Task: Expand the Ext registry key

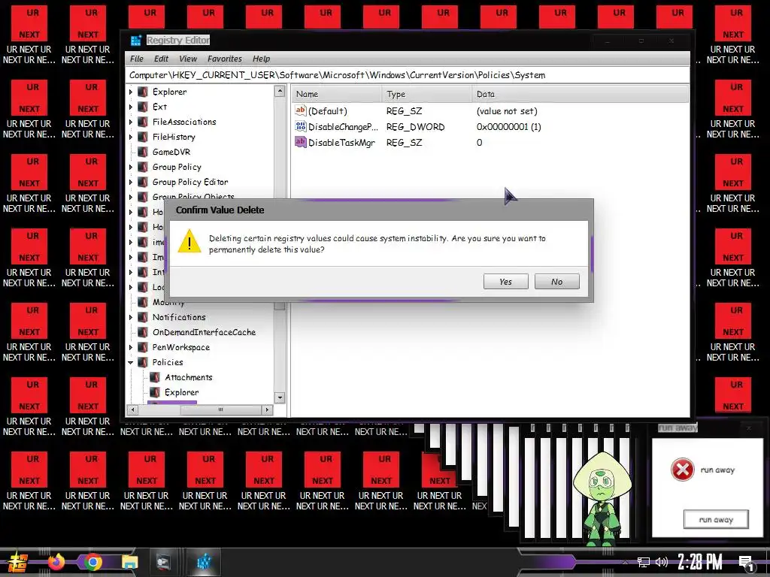Action: point(131,107)
